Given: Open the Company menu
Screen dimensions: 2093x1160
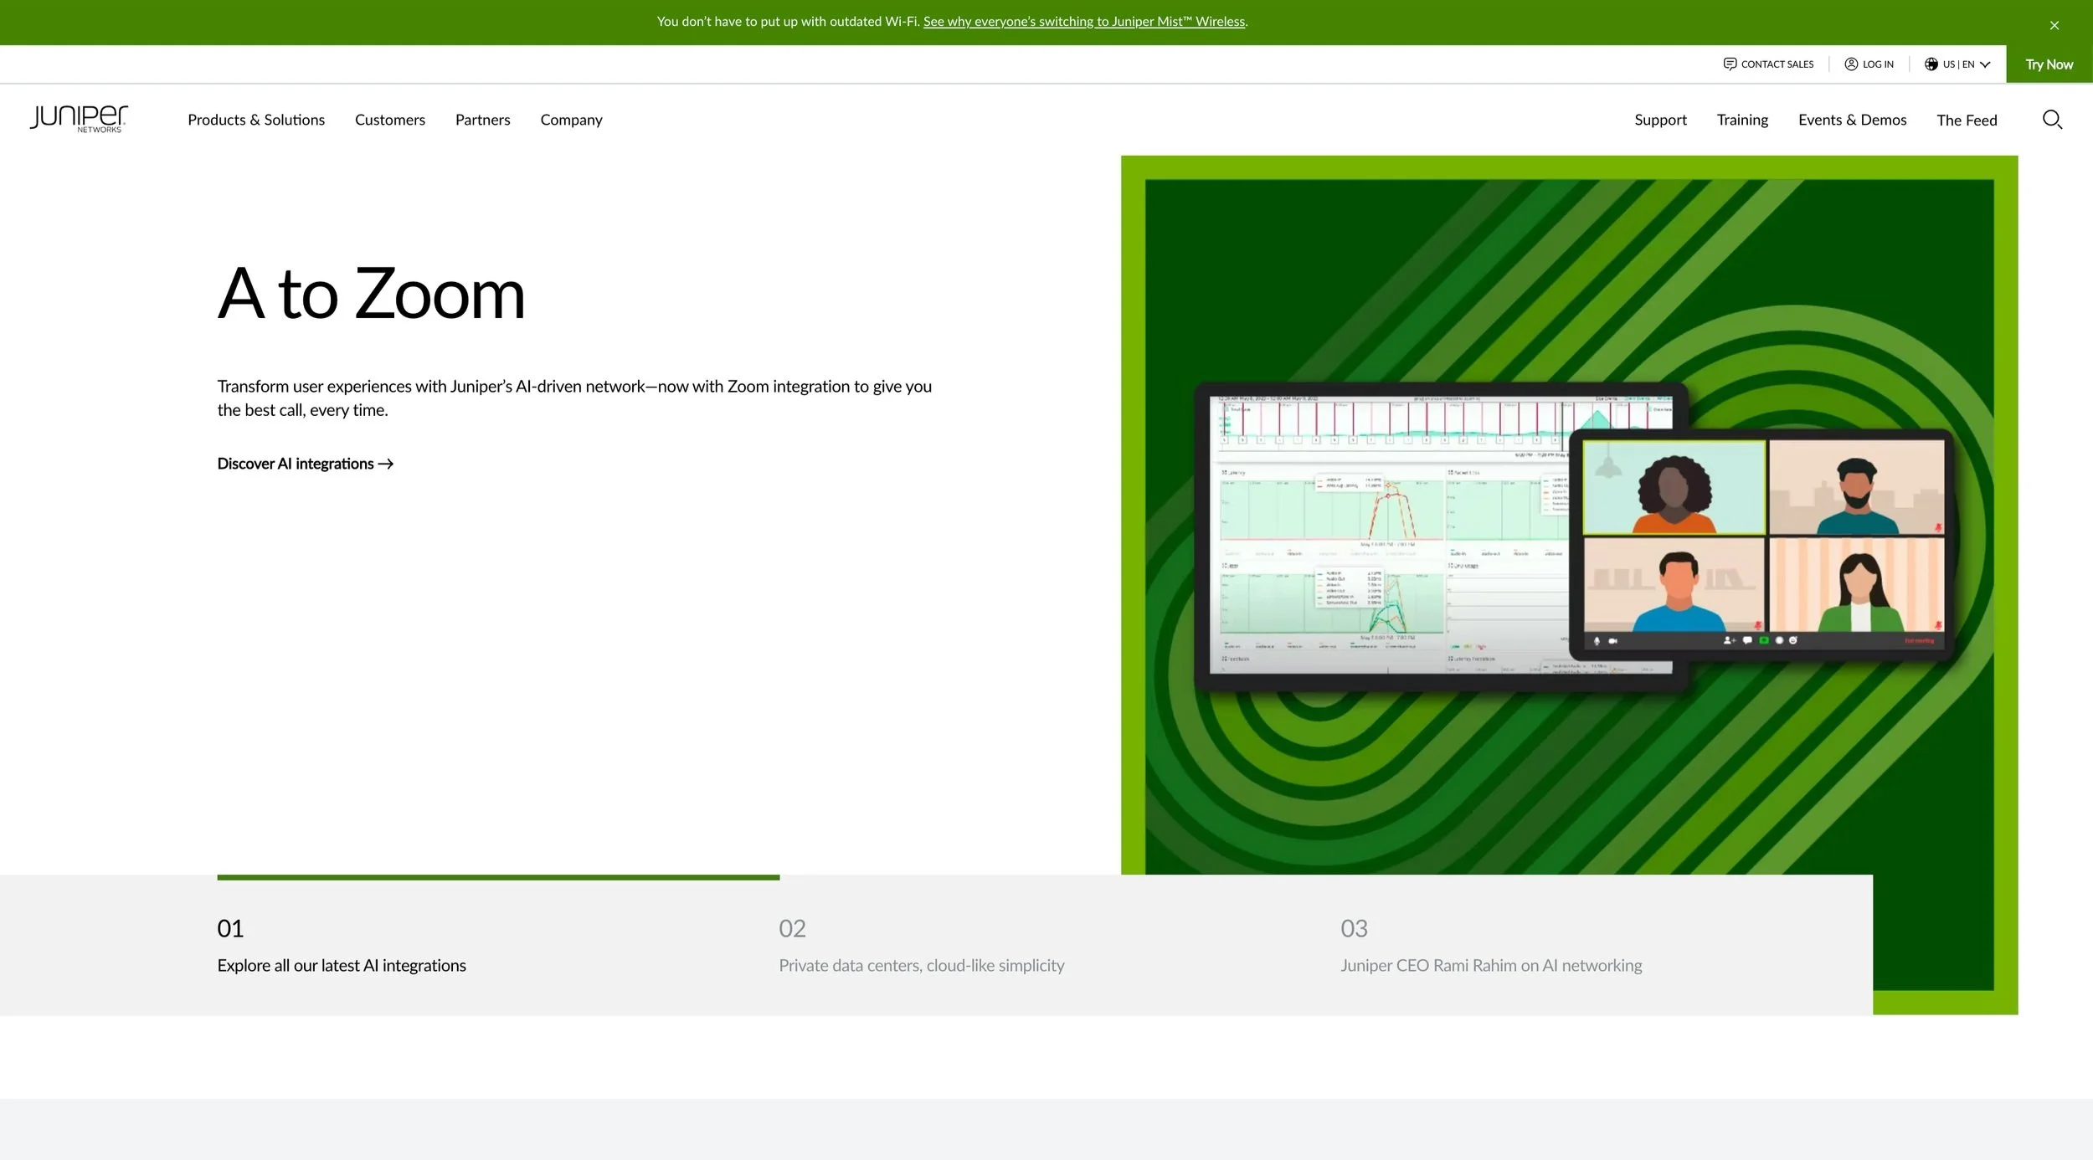Looking at the screenshot, I should click(x=571, y=120).
